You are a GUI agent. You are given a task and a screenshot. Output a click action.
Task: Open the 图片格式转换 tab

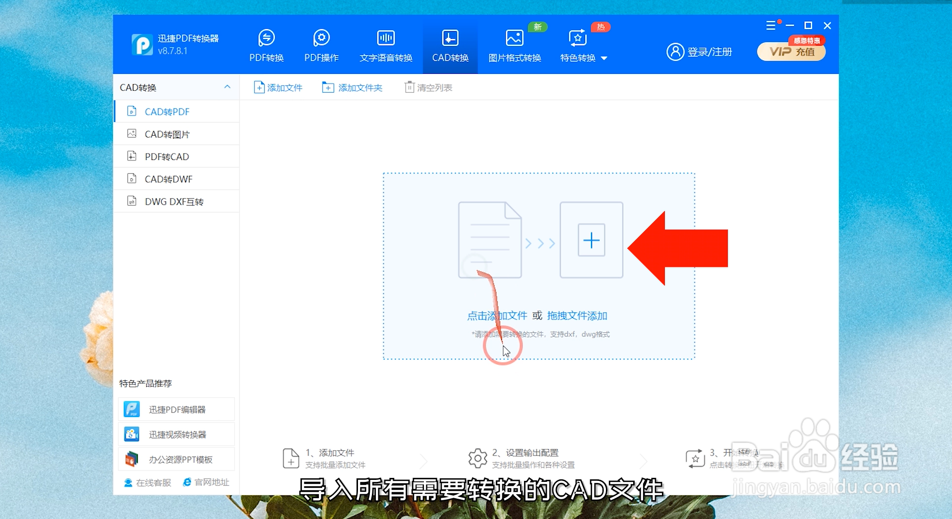coord(515,46)
